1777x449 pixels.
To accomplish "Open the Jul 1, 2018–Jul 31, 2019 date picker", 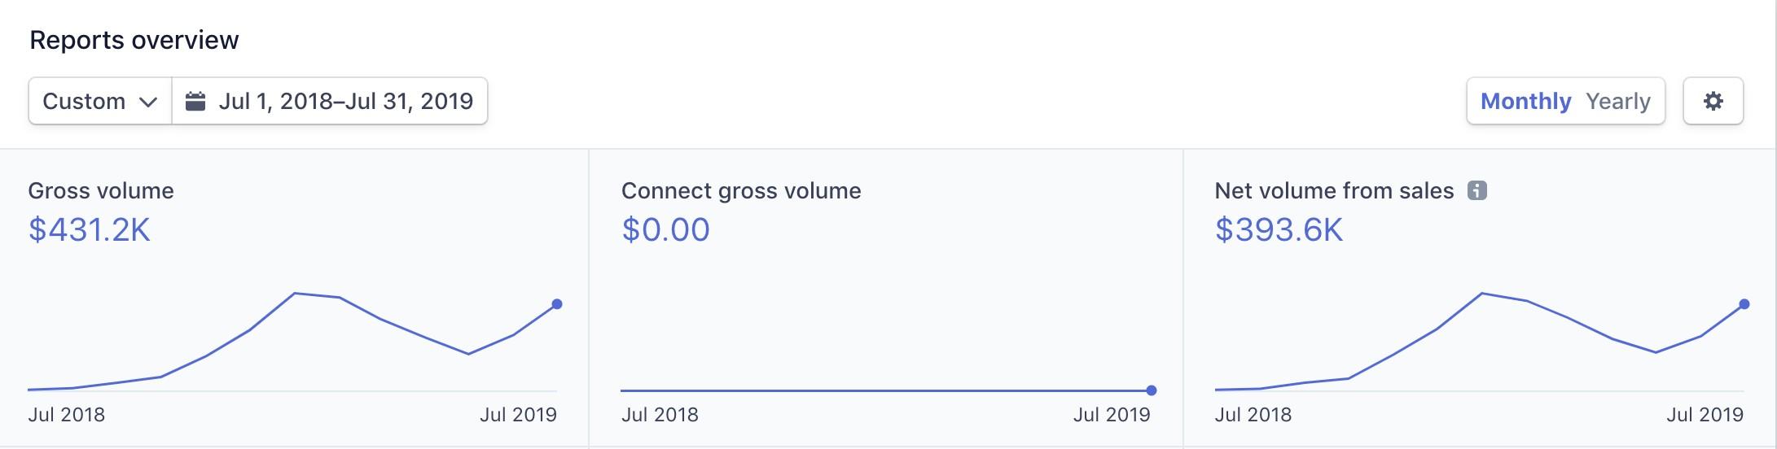I will (x=345, y=102).
